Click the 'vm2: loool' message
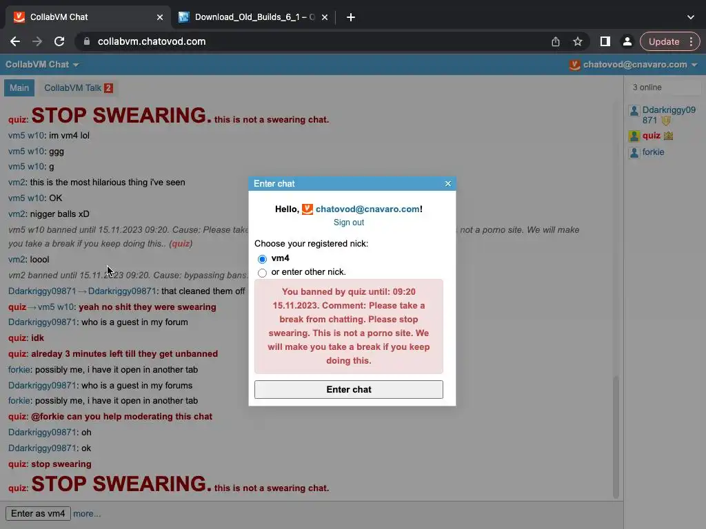 click(28, 260)
